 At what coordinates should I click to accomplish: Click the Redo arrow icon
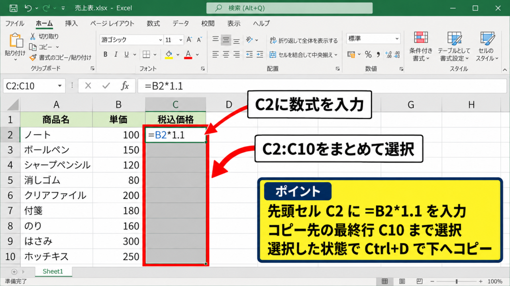pos(45,8)
